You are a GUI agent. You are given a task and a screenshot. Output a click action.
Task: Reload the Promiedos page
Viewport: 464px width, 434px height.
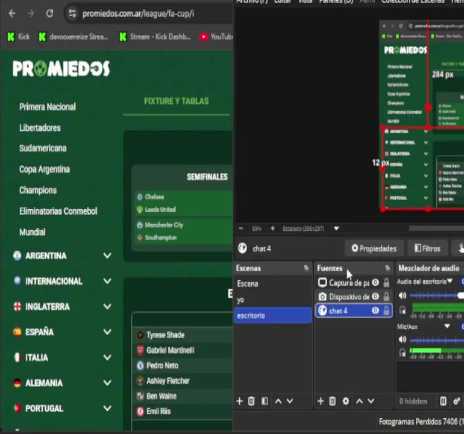[x=49, y=13]
